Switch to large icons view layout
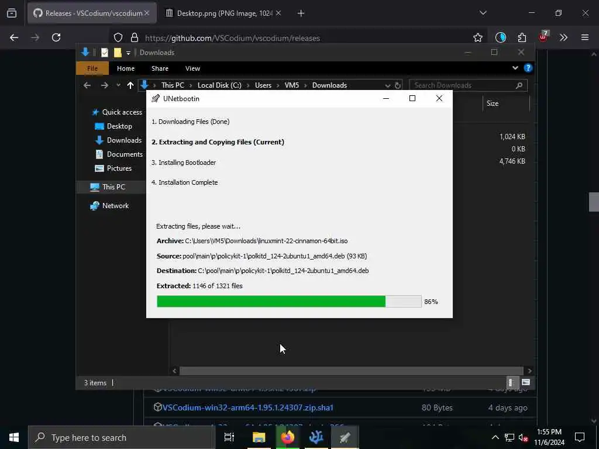The image size is (599, 449). coord(526,382)
